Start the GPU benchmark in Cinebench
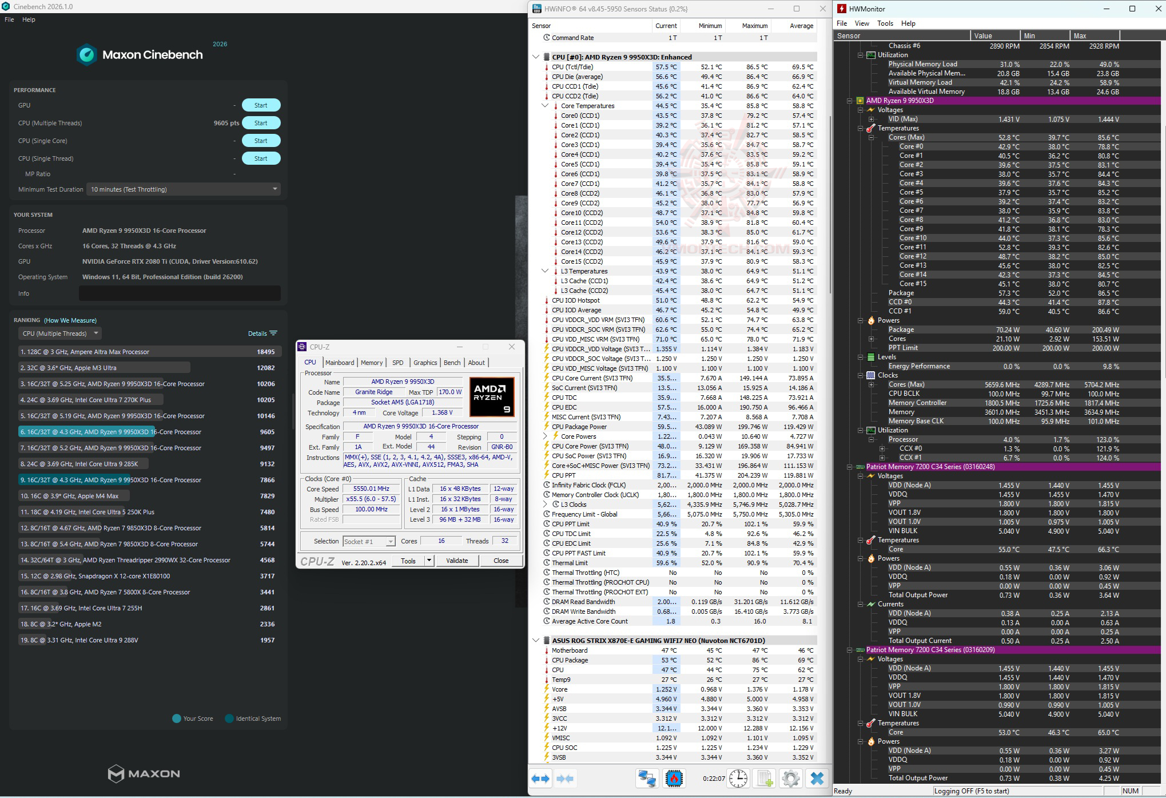 click(x=261, y=105)
